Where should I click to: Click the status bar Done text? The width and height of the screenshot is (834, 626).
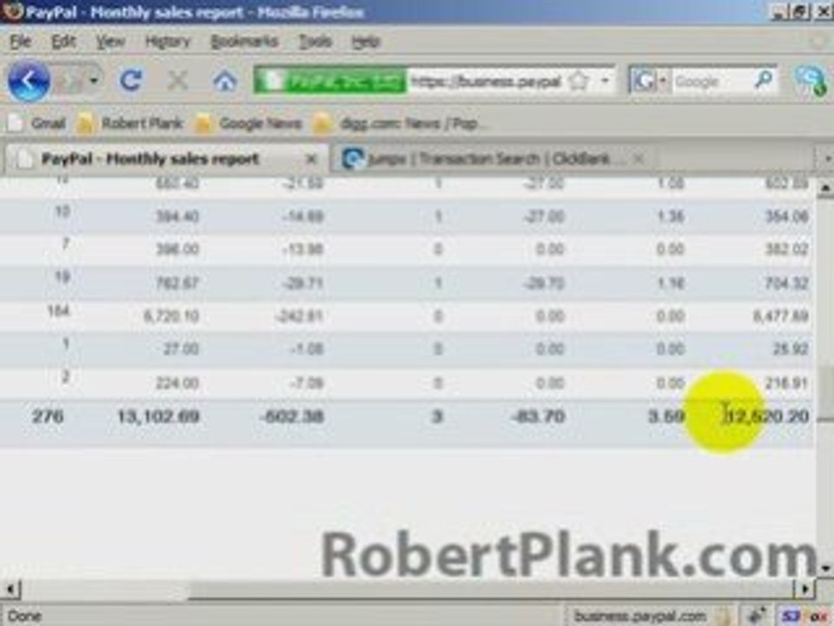click(24, 616)
